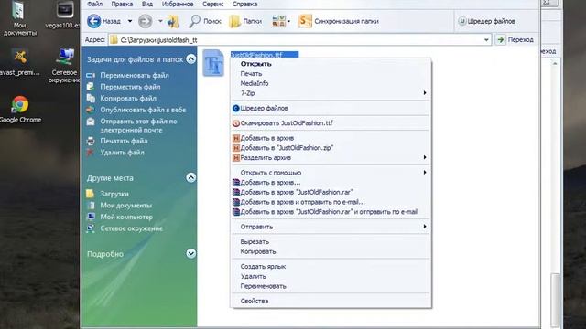The width and height of the screenshot is (586, 329).
Task: Click Delete file (Удалить файл) task
Action: (x=122, y=153)
